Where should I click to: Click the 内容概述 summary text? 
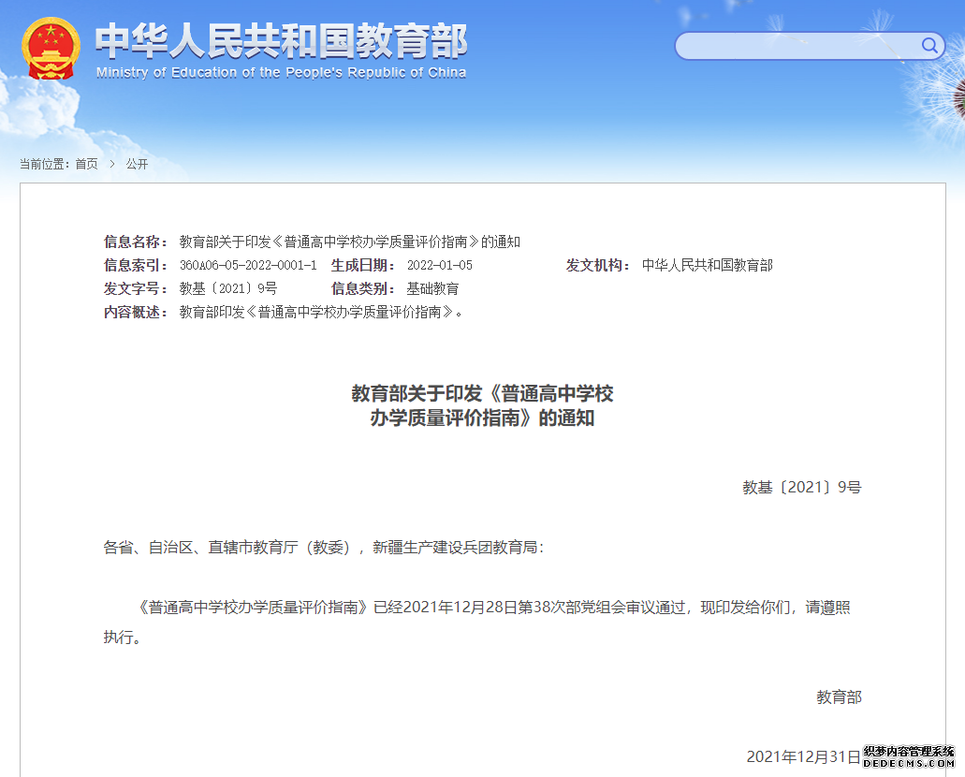click(321, 312)
